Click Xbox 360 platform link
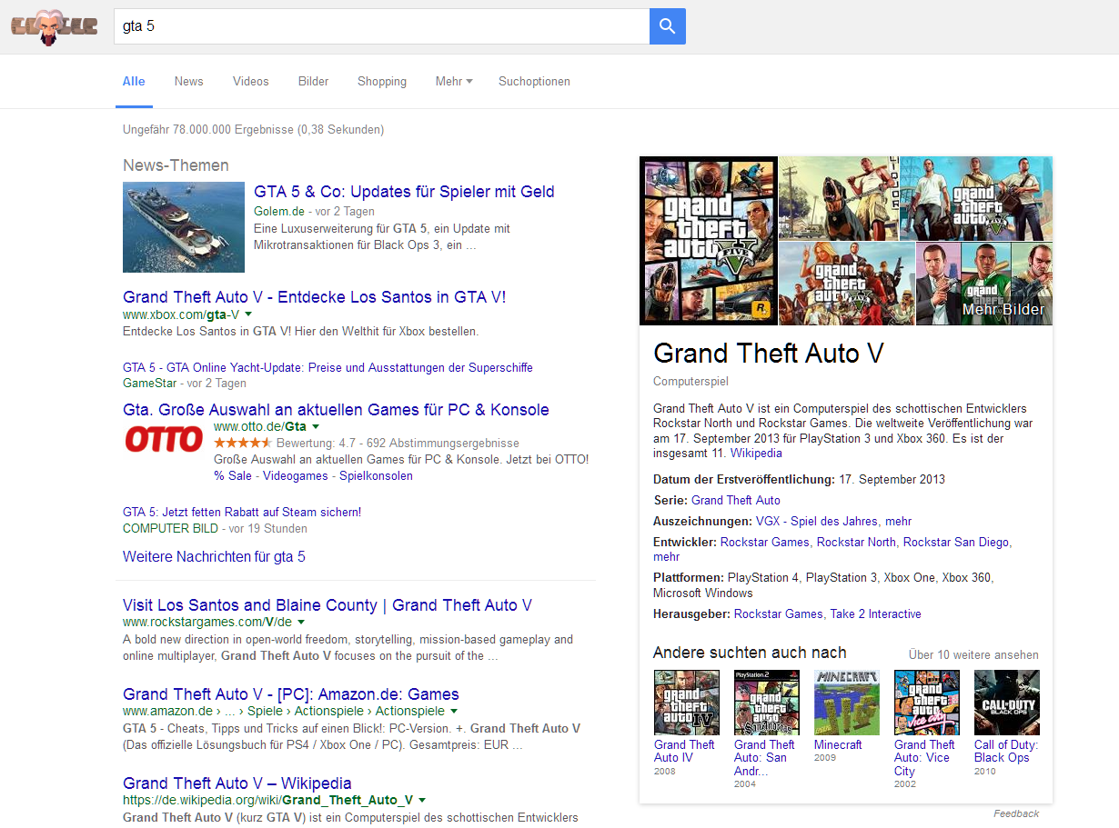The width and height of the screenshot is (1119, 828). (966, 577)
